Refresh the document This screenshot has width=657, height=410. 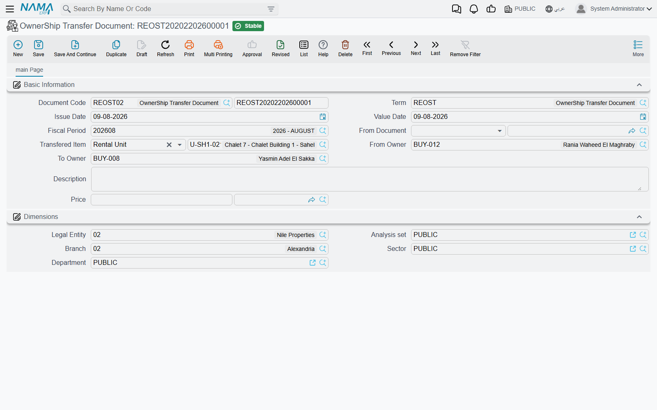click(x=165, y=48)
